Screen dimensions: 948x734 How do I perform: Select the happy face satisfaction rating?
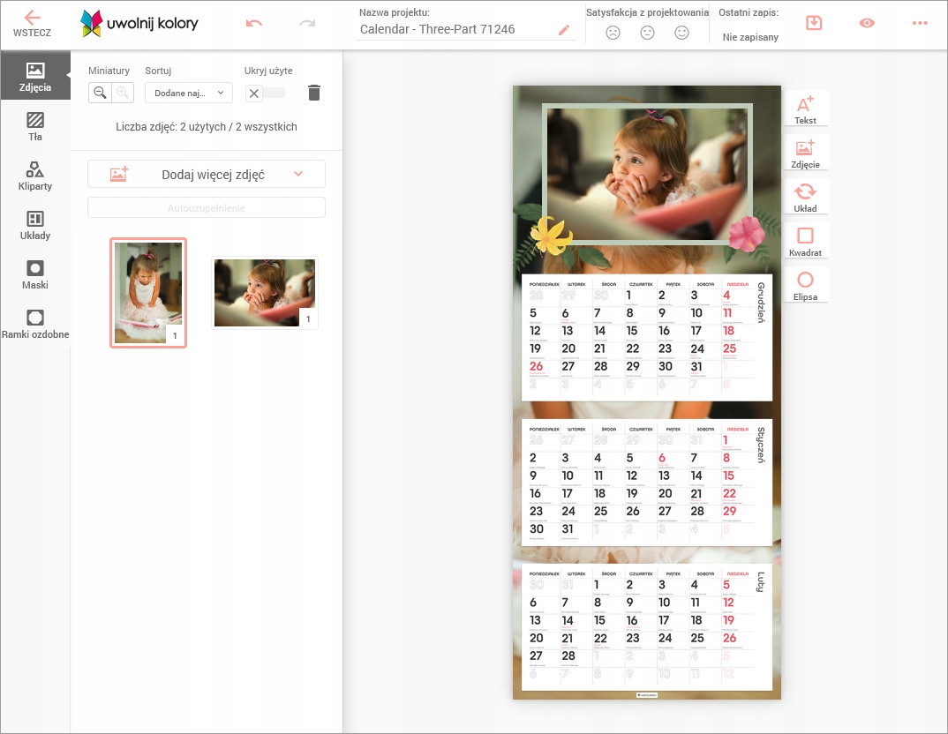click(681, 33)
